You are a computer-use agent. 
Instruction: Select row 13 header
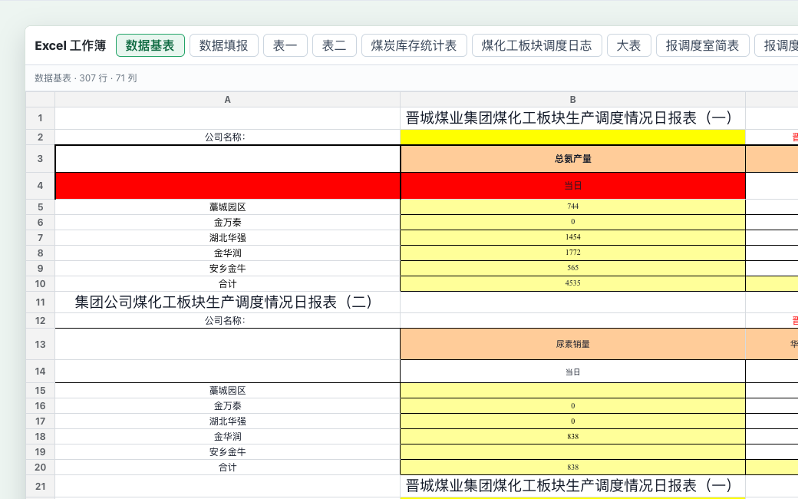click(40, 344)
